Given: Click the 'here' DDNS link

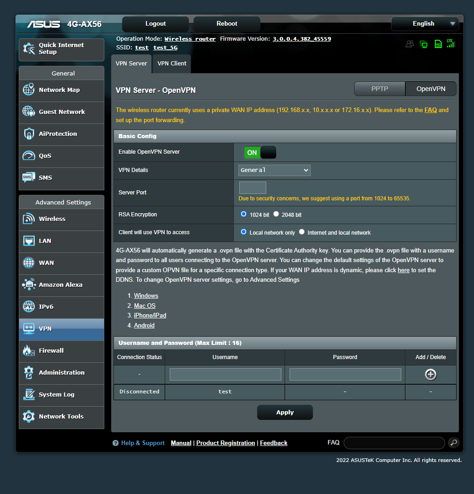Looking at the screenshot, I should (x=404, y=270).
